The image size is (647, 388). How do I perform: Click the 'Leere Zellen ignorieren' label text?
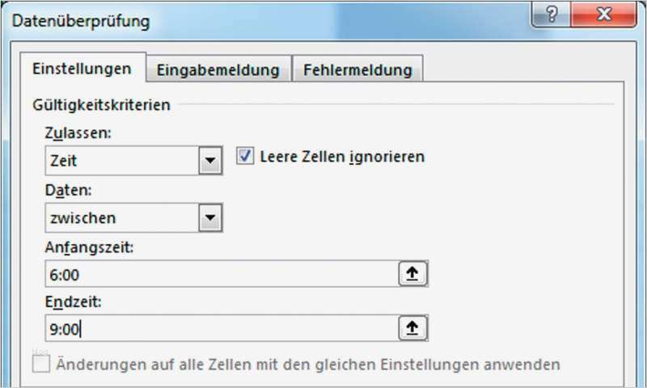[341, 156]
